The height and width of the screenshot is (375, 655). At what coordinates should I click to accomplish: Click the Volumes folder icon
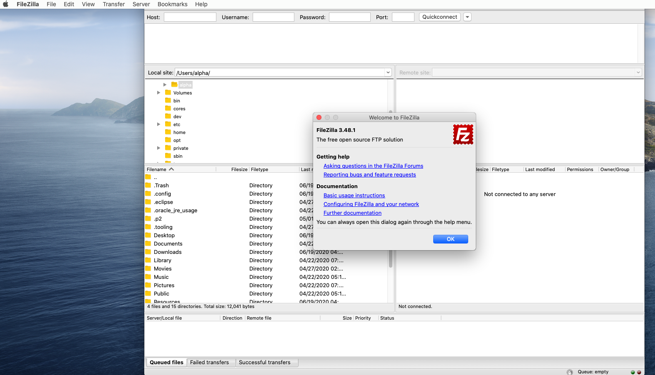[x=168, y=92]
